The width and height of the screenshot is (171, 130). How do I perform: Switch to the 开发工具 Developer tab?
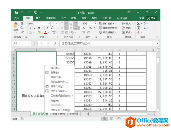pyautogui.click(x=107, y=18)
